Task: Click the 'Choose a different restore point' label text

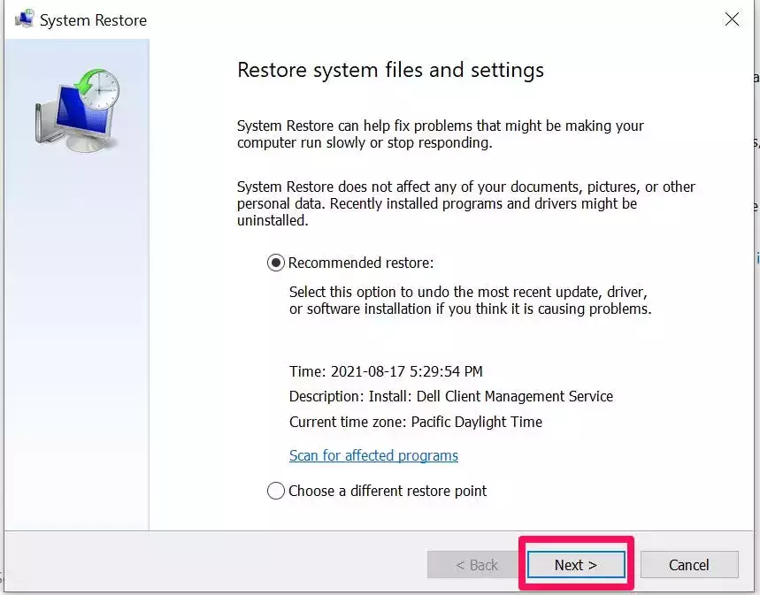Action: pyautogui.click(x=388, y=491)
